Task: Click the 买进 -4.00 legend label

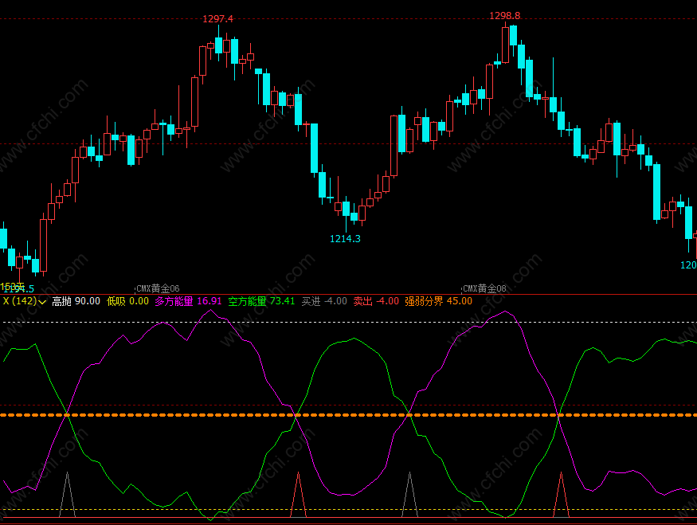Action: click(324, 301)
